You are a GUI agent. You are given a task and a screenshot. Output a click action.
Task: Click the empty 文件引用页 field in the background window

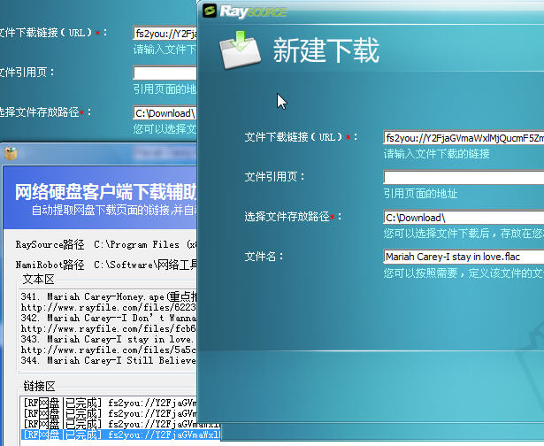click(x=165, y=73)
